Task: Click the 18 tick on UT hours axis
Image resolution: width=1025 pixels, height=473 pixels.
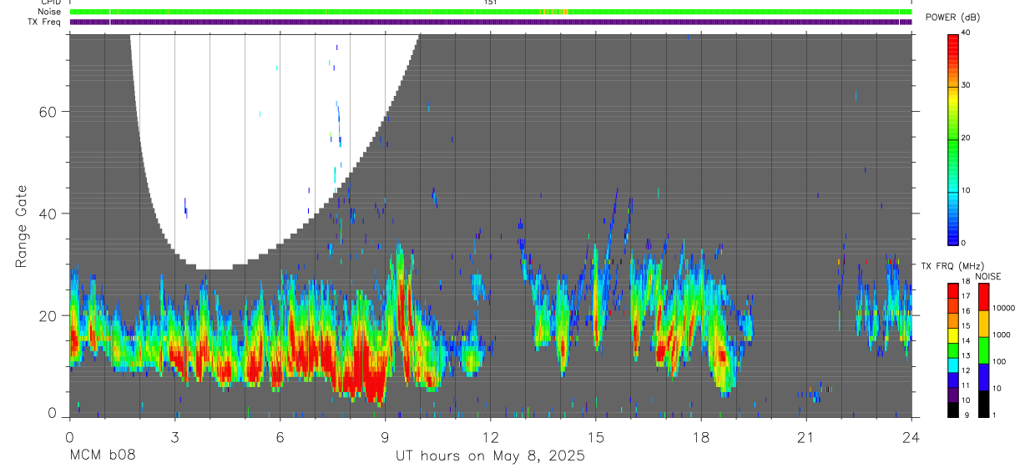Action: (x=701, y=436)
